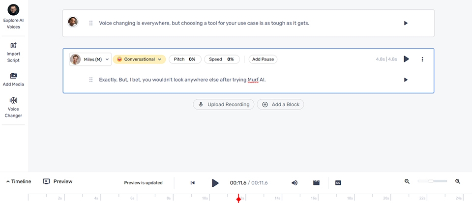Screen dimensions: 472x203
Task: Open the Preview panel
Action: point(58,181)
